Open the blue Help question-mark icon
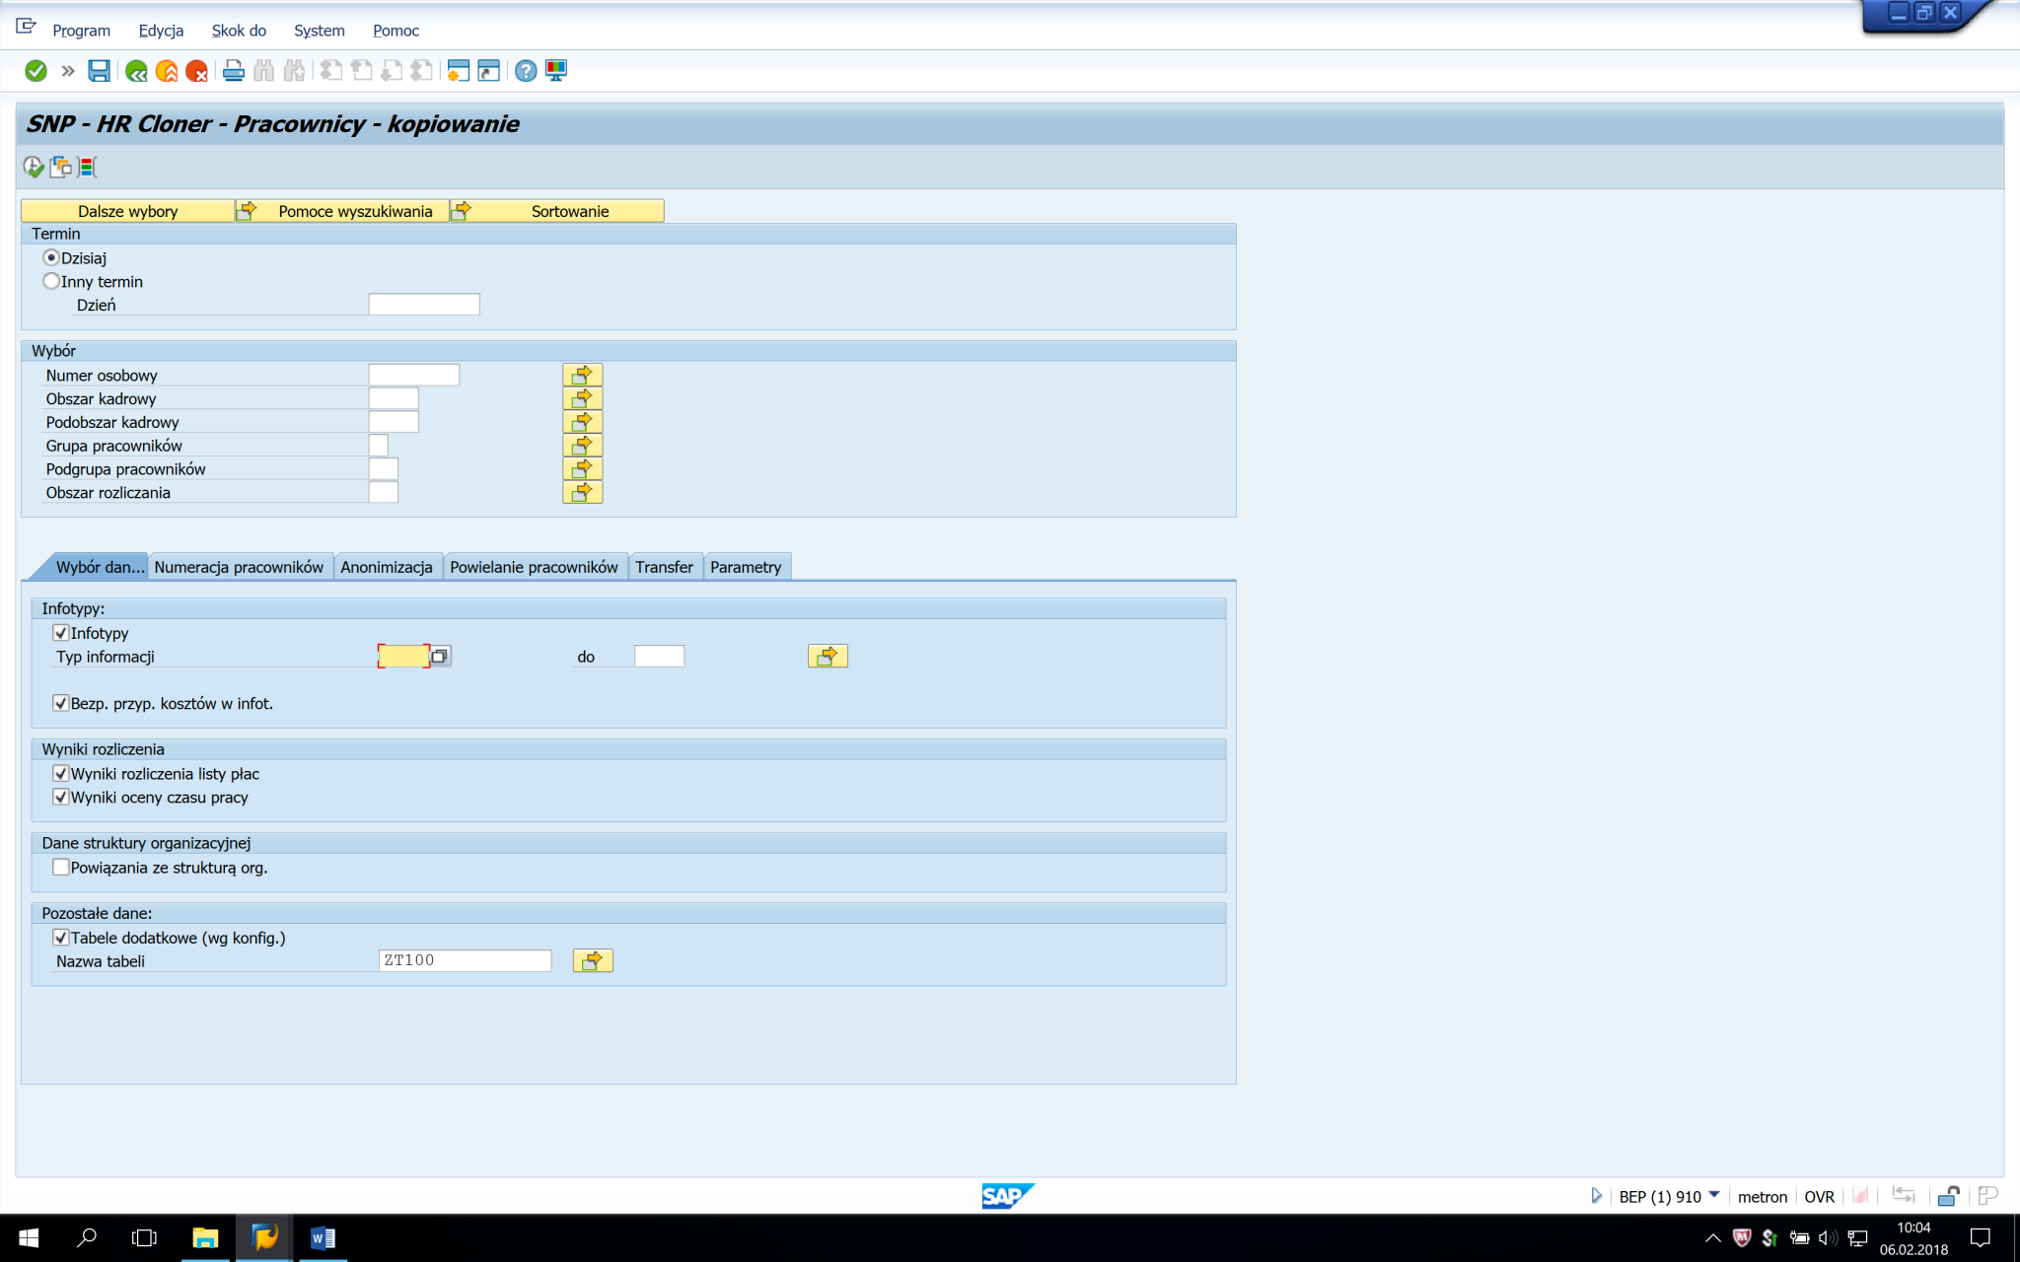This screenshot has height=1262, width=2020. [526, 71]
